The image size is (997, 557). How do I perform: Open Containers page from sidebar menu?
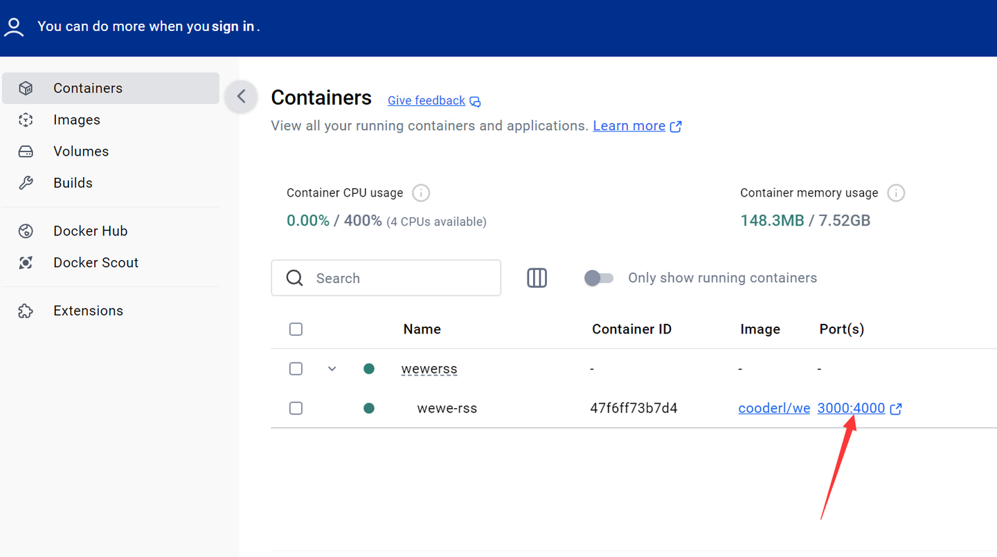(88, 88)
